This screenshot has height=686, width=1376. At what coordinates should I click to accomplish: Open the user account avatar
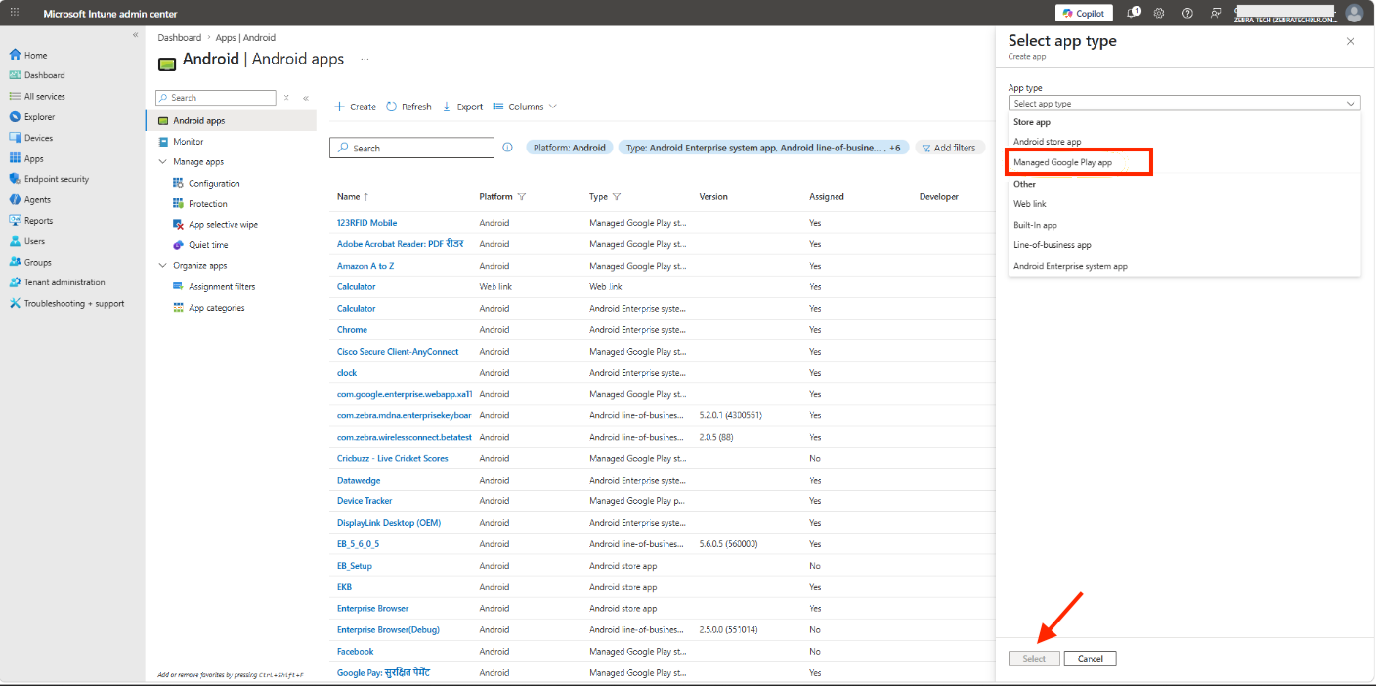point(1354,13)
